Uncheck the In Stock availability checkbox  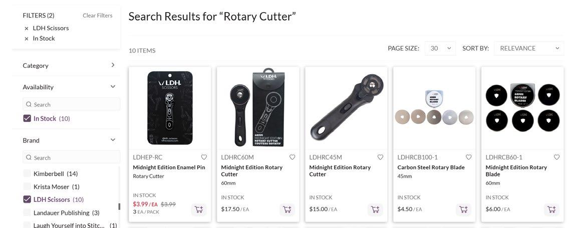[27, 119]
